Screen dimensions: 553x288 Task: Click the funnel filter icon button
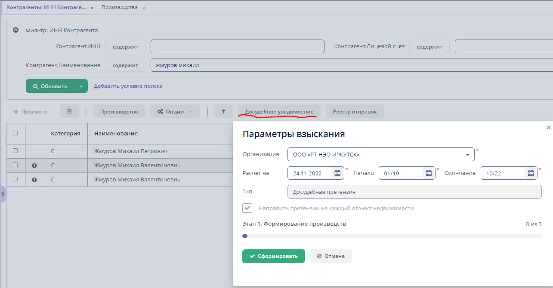click(x=223, y=112)
